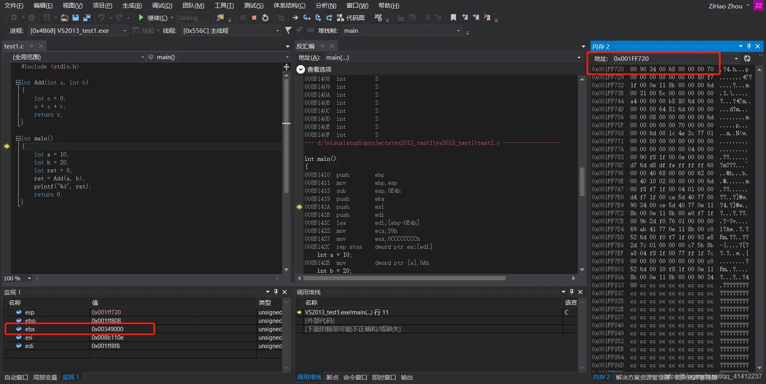
Task: Save the current file with the disk icon
Action: click(76, 18)
